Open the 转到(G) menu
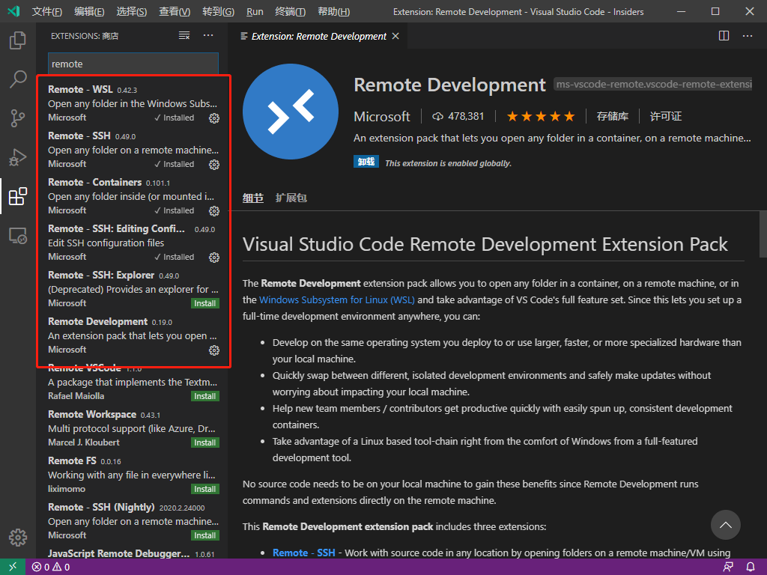767x575 pixels. tap(218, 11)
